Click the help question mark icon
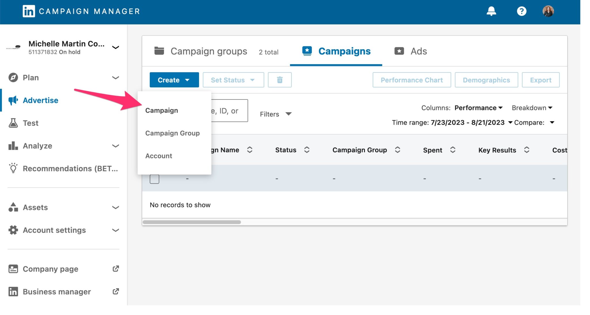 pos(522,11)
